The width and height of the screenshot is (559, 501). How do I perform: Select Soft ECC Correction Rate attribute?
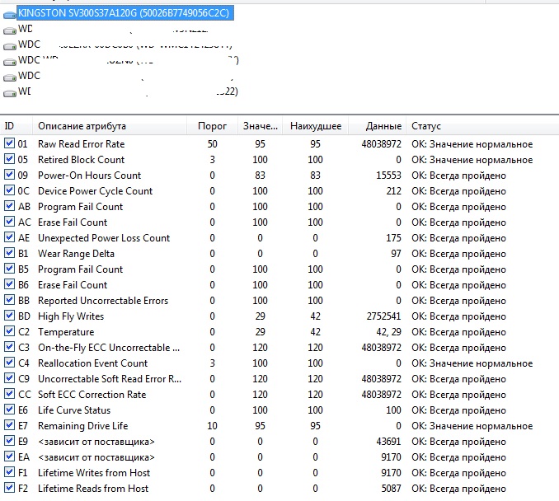coord(92,395)
